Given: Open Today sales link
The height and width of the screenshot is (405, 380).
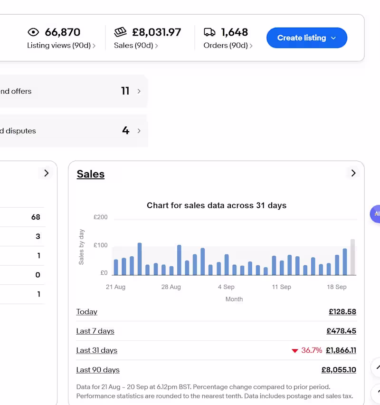Looking at the screenshot, I should click(87, 312).
